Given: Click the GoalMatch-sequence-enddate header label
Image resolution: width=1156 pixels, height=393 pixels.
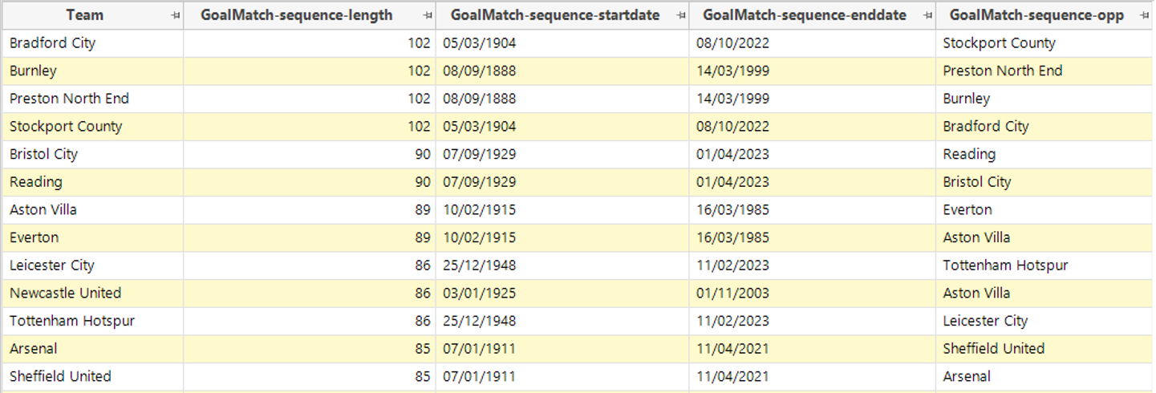Looking at the screenshot, I should coord(805,15).
